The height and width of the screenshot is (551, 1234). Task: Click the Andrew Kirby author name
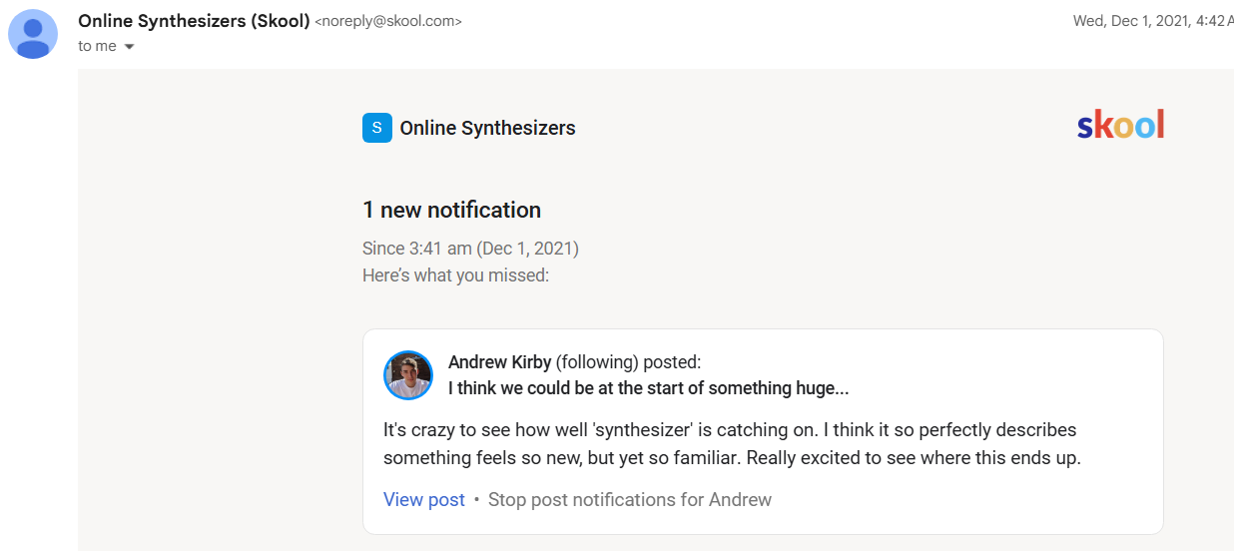point(499,362)
